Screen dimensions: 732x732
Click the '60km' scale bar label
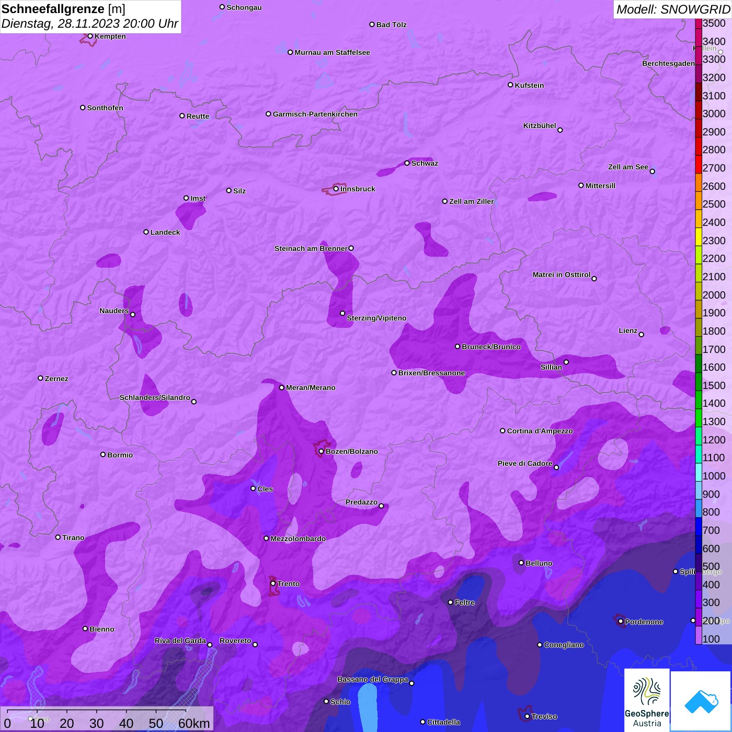194,723
